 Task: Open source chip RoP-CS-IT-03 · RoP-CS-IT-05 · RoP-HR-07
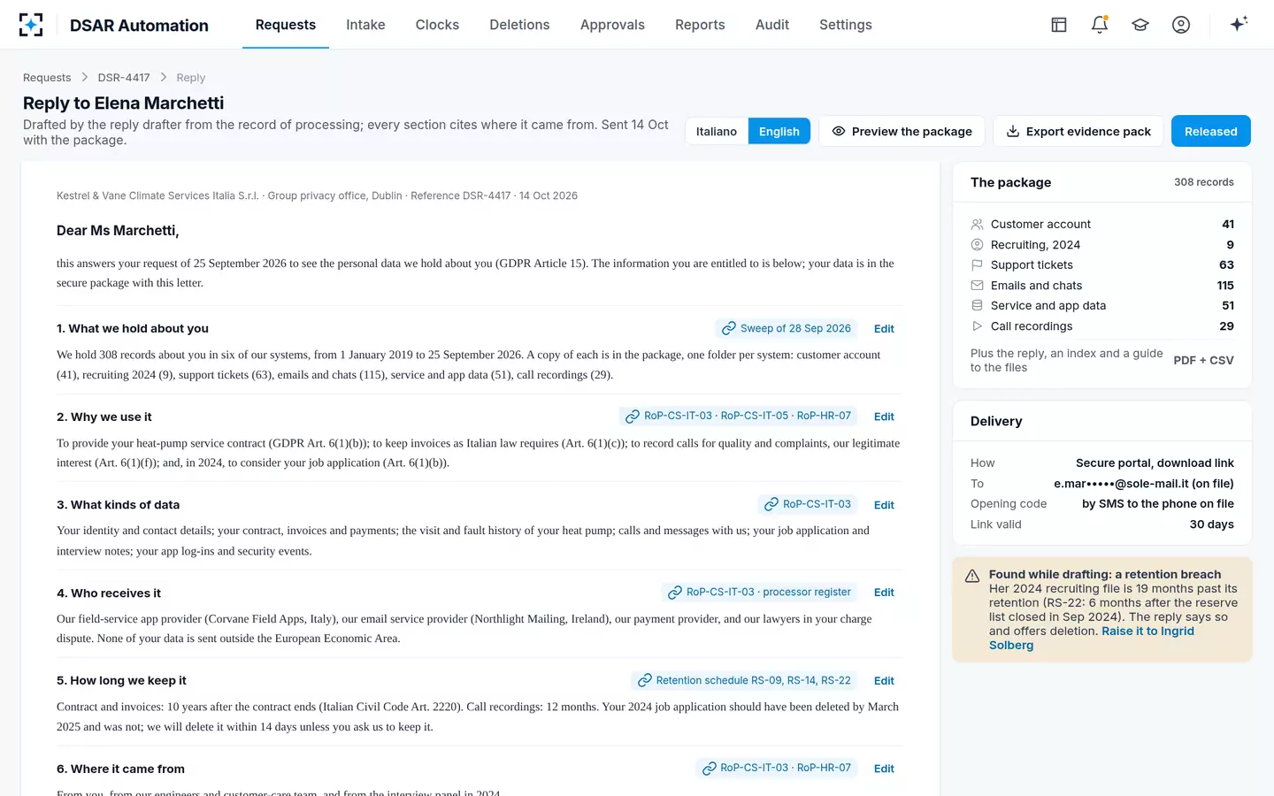pos(738,416)
